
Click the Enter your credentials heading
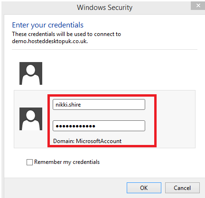(x=48, y=25)
